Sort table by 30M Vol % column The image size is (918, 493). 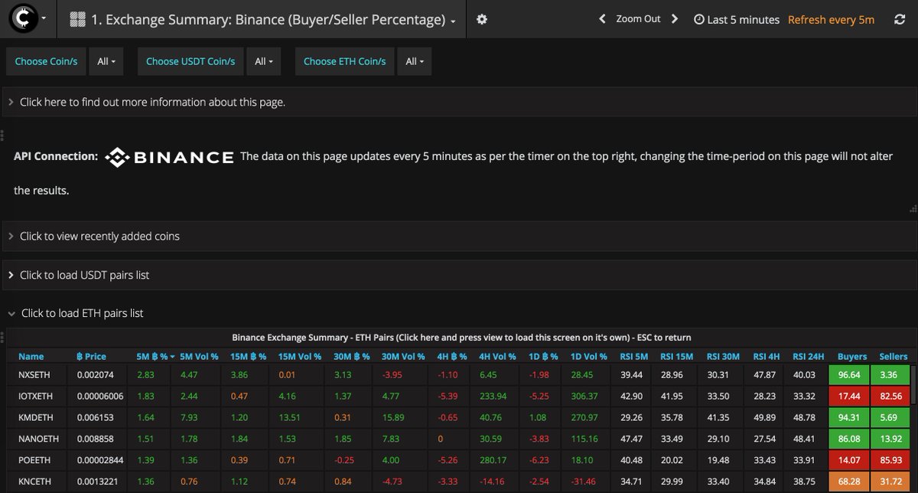403,356
